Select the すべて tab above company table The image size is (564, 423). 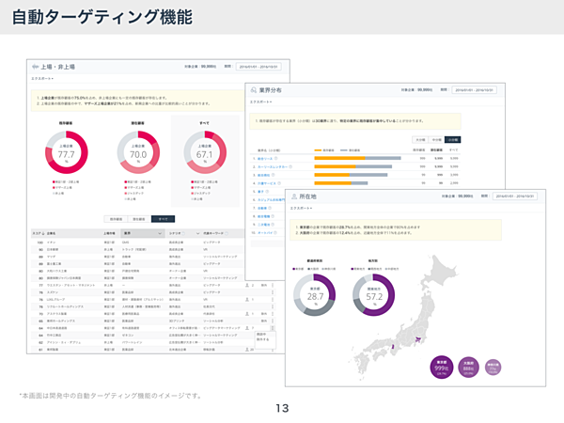click(x=164, y=217)
